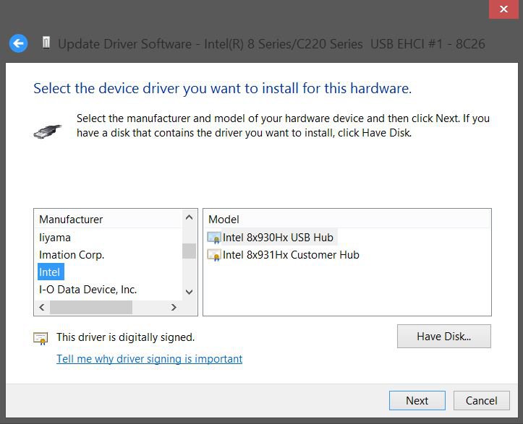This screenshot has width=523, height=424.
Task: Choose Intel 8x931Hx Customer Hub model
Action: [291, 255]
